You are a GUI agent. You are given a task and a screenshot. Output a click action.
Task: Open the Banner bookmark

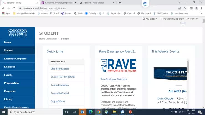pos(66,13)
